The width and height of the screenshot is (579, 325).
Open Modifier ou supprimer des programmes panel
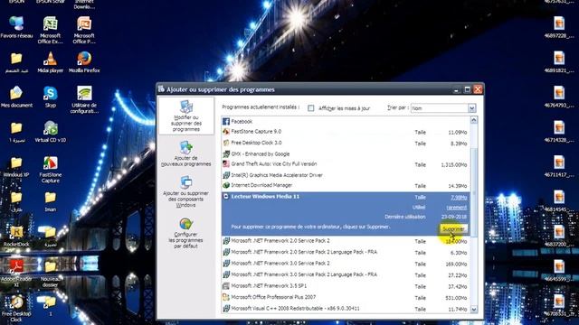pos(186,116)
